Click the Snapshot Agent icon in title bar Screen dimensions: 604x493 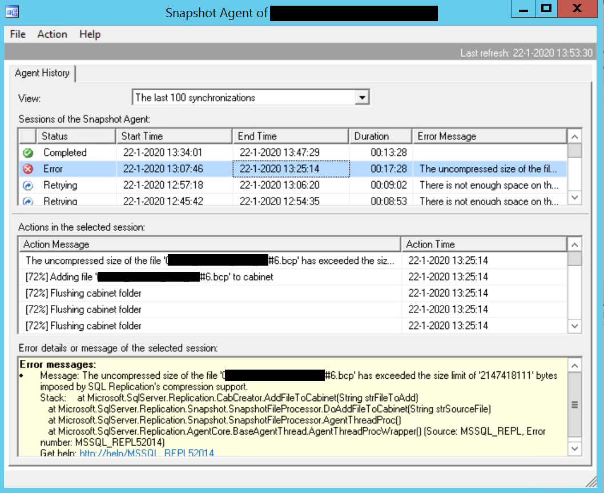[12, 11]
